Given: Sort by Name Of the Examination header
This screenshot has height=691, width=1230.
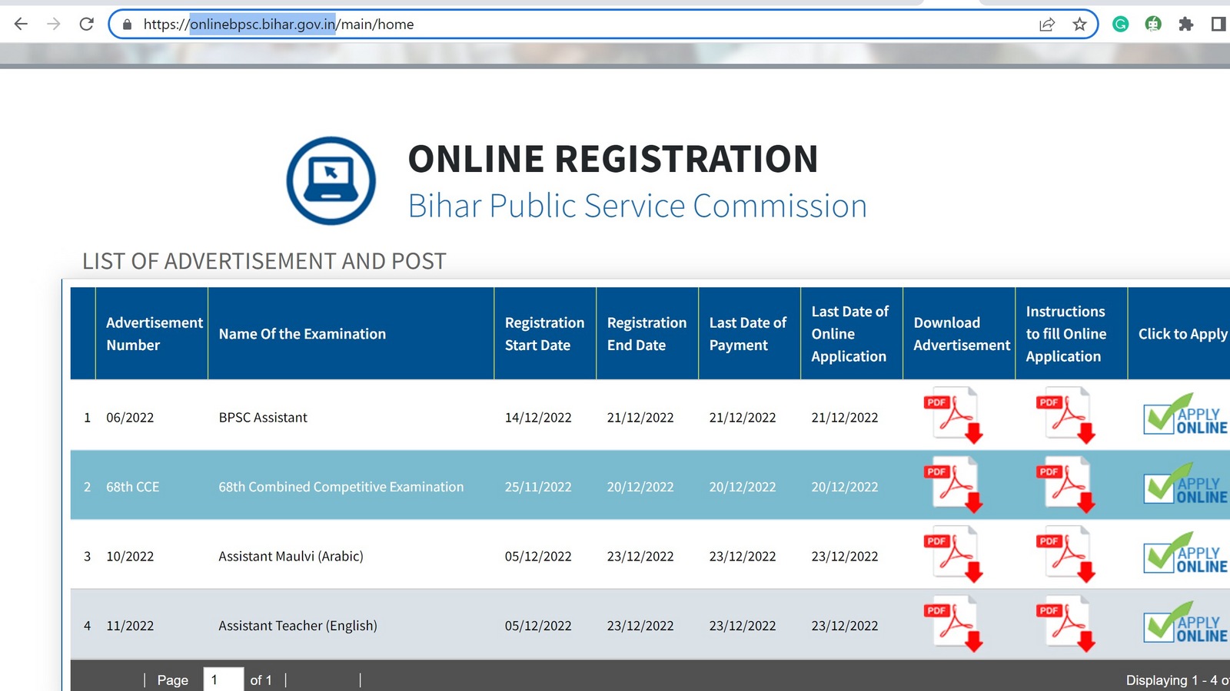Looking at the screenshot, I should 351,334.
